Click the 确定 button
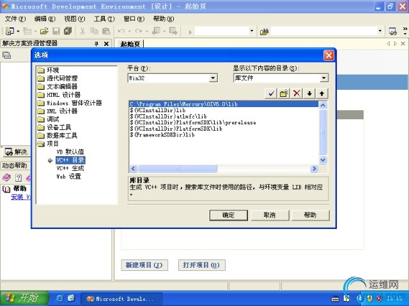The width and height of the screenshot is (409, 306). pos(229,215)
